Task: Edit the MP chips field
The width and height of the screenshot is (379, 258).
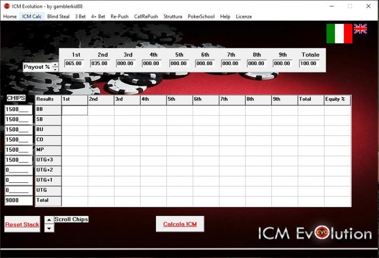Action: point(19,150)
